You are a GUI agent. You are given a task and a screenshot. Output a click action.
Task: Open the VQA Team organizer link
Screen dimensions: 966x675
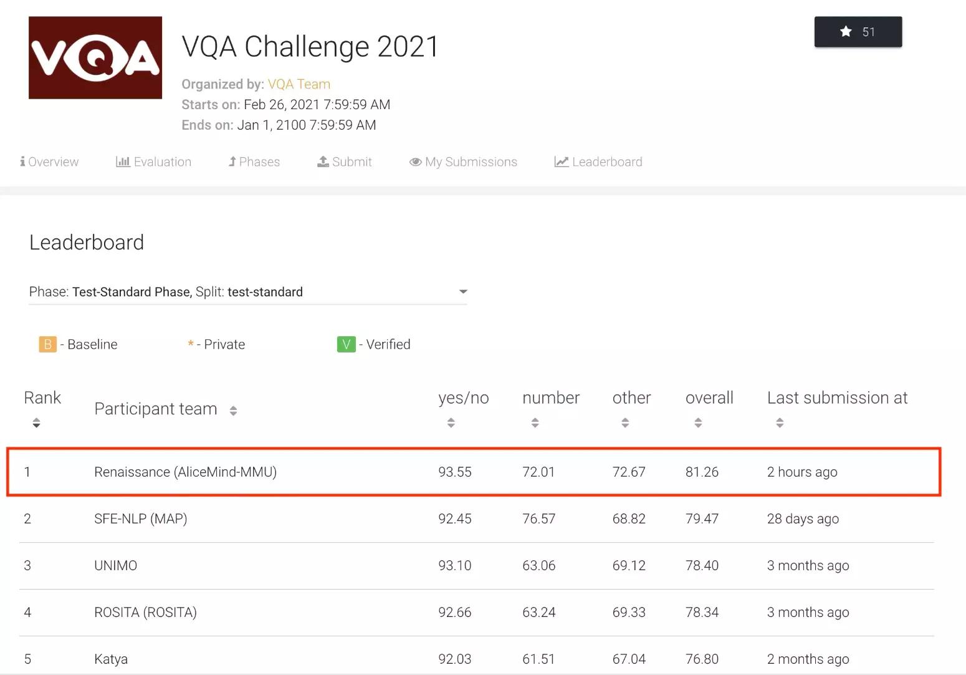299,84
